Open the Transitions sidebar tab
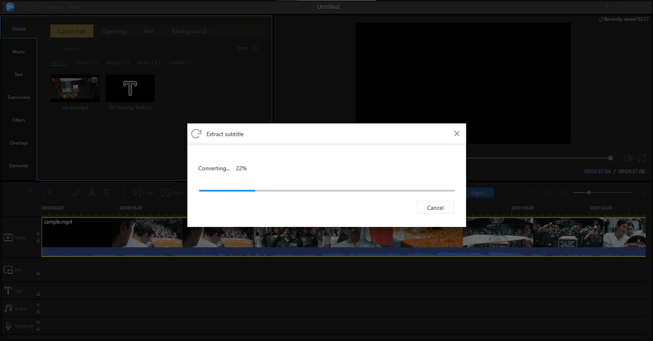This screenshot has width=653, height=341. [x=19, y=97]
